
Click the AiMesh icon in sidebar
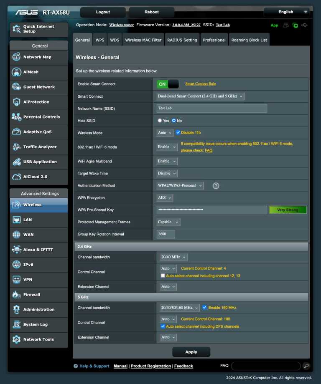click(17, 72)
